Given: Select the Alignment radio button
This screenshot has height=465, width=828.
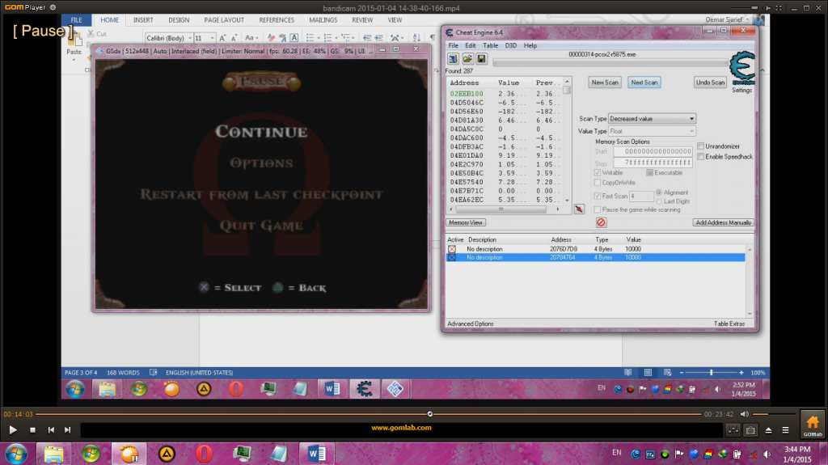Looking at the screenshot, I should point(659,192).
